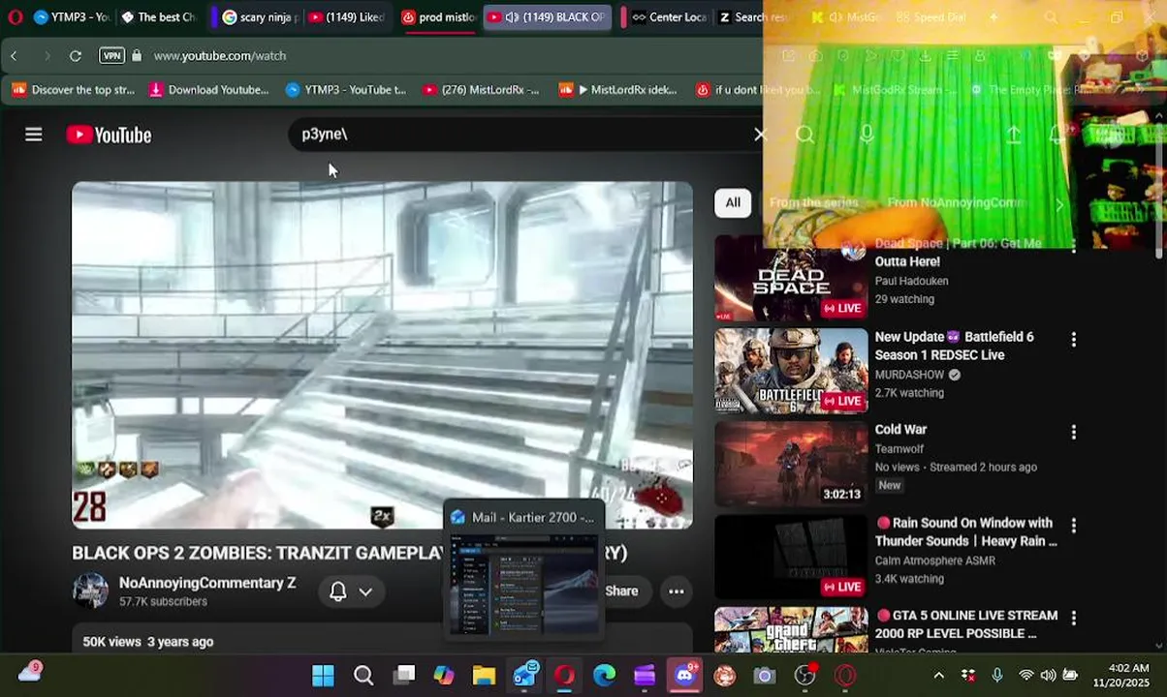
Task: Open NoAnnoyingCommentary Z channel name link
Action: (207, 583)
